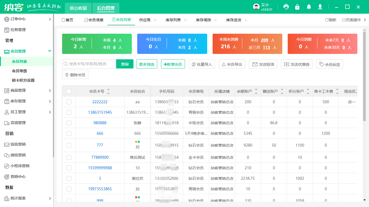Image resolution: width=369 pixels, height=207 pixels.
Task: Sort by 余额账户 column arrows
Action: (256, 91)
